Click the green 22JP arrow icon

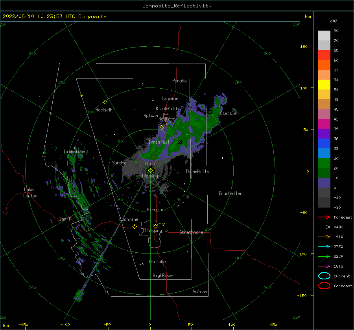tap(324, 256)
